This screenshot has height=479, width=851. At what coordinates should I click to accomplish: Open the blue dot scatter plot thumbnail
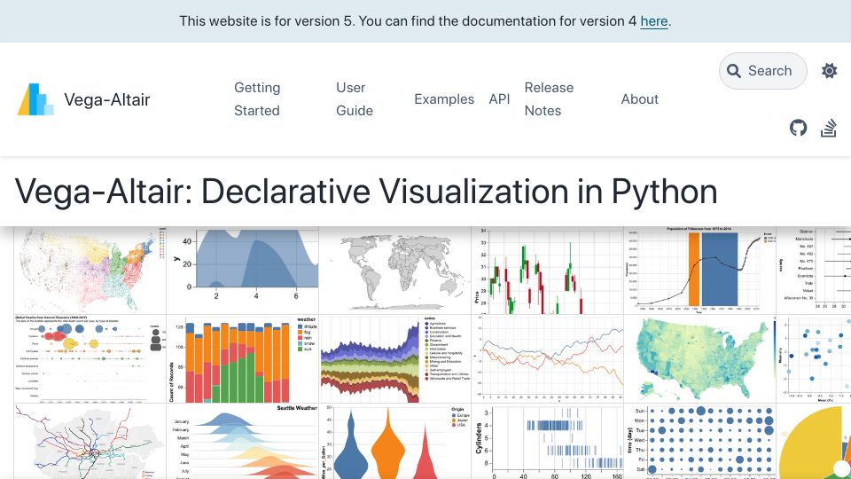[814, 358]
